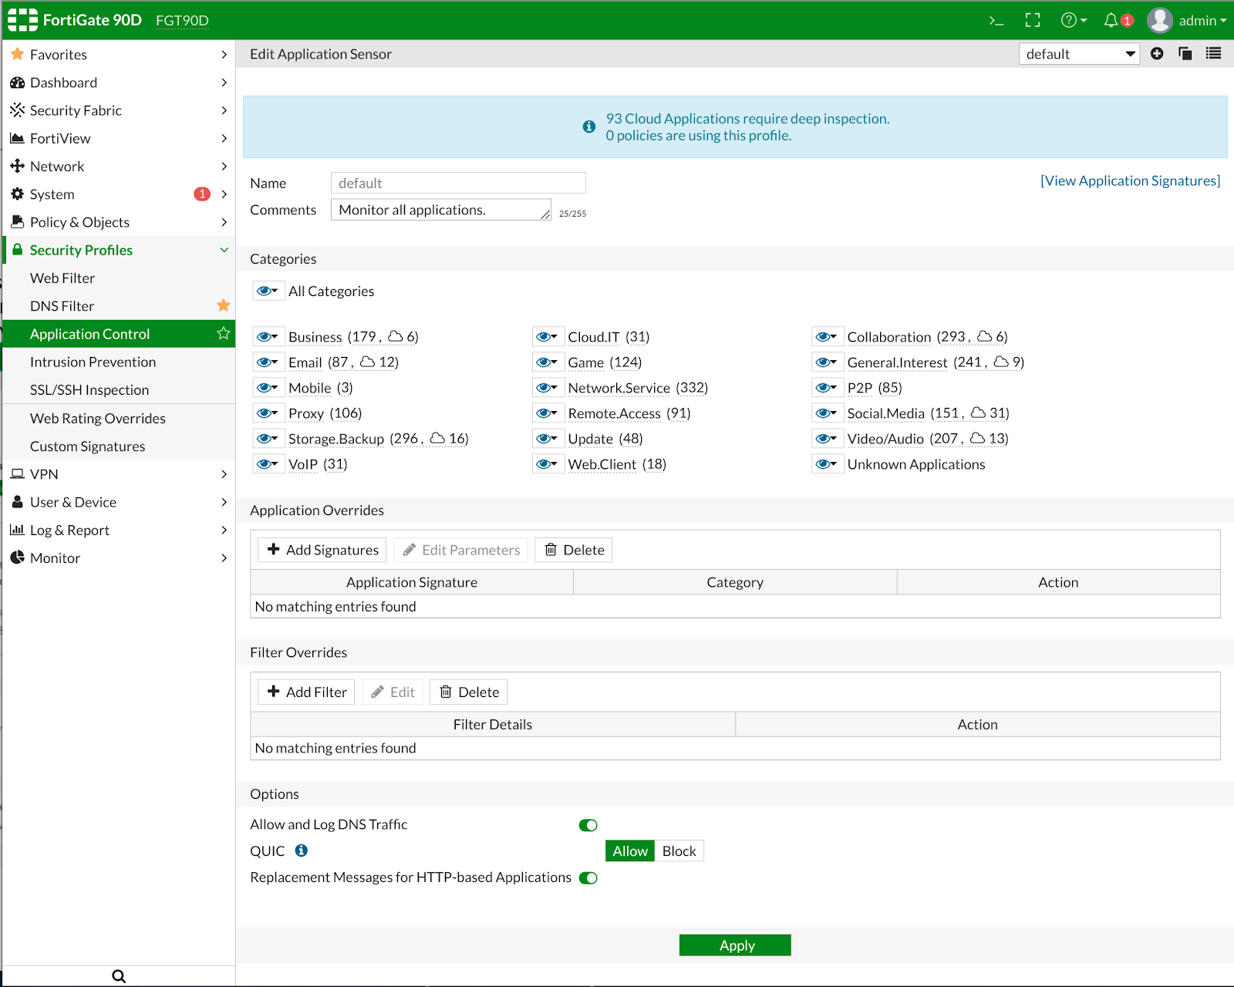Open action dropdown for Remote.Access category
Image resolution: width=1234 pixels, height=987 pixels.
(x=548, y=413)
